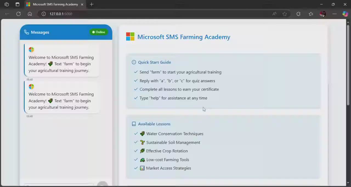Select Effective Crop Rotation lesson text

click(x=167, y=151)
